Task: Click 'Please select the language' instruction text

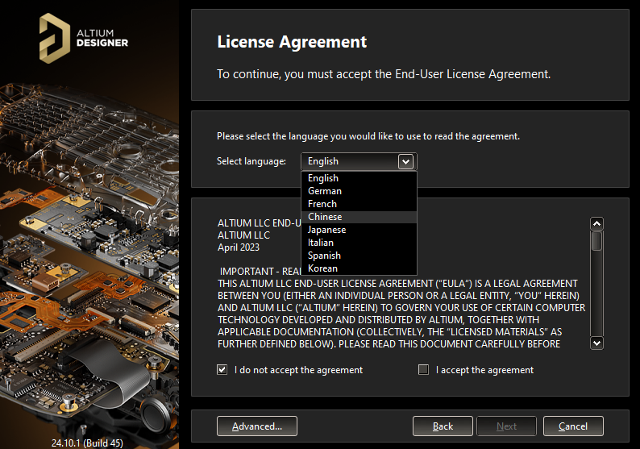Action: pos(368,136)
